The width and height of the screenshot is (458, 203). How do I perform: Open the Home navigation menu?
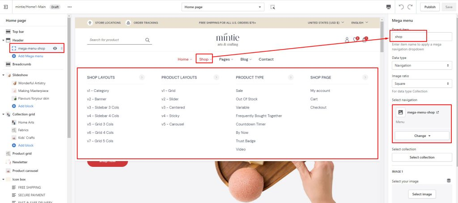click(x=185, y=59)
